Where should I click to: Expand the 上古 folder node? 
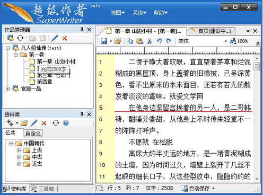(19, 150)
